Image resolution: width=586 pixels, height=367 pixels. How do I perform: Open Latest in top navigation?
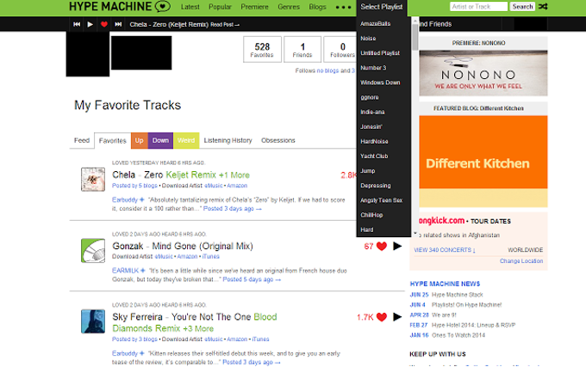pyautogui.click(x=190, y=7)
